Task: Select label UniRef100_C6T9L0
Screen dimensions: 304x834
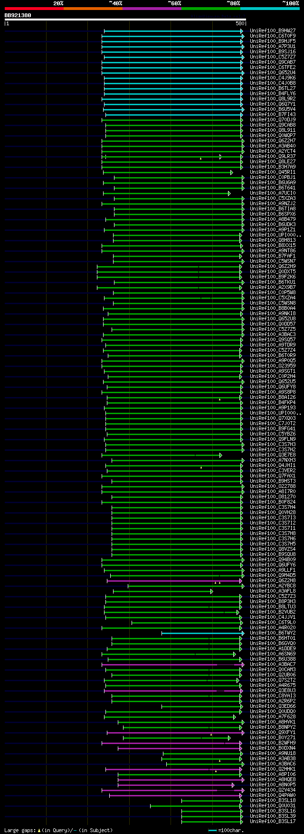Action: point(273,623)
